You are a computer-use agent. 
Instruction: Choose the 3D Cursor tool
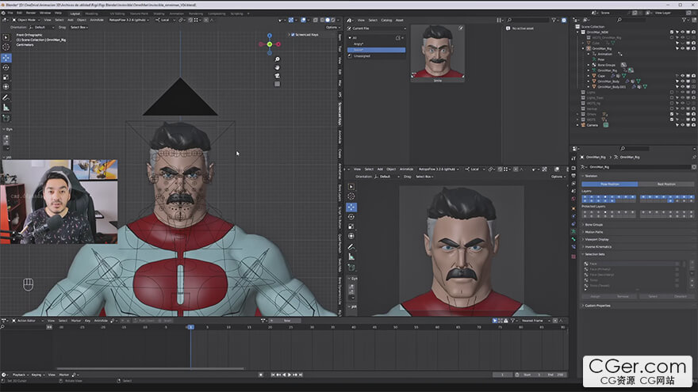pyautogui.click(x=6, y=47)
